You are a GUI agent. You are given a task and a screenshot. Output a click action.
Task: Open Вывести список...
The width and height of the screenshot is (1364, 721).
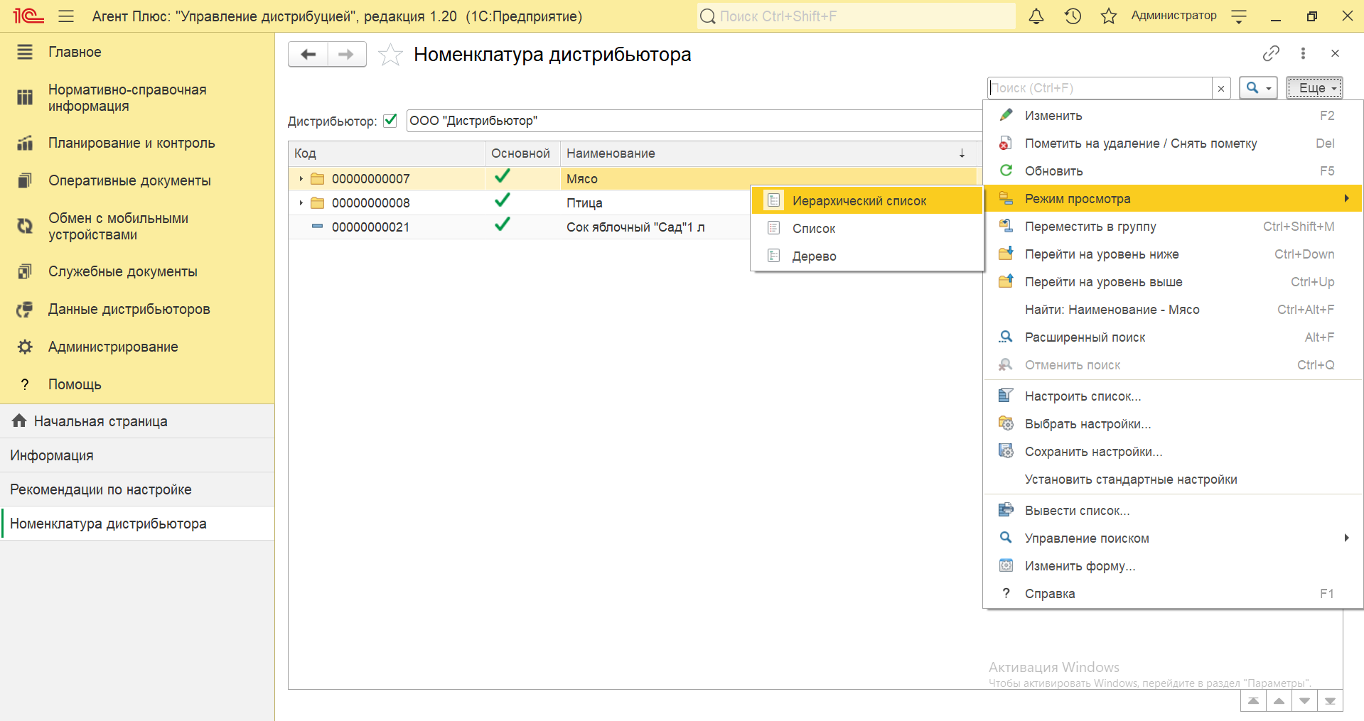tap(1173, 511)
